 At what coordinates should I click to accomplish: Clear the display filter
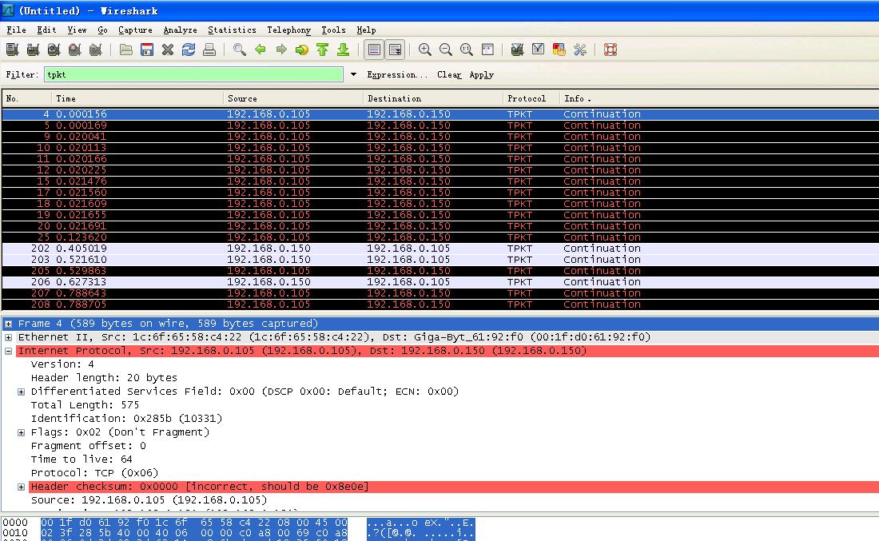pos(449,74)
